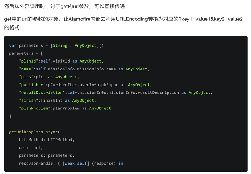Place cursor on "planProblem" key string
251x174 pixels.
point(34,108)
